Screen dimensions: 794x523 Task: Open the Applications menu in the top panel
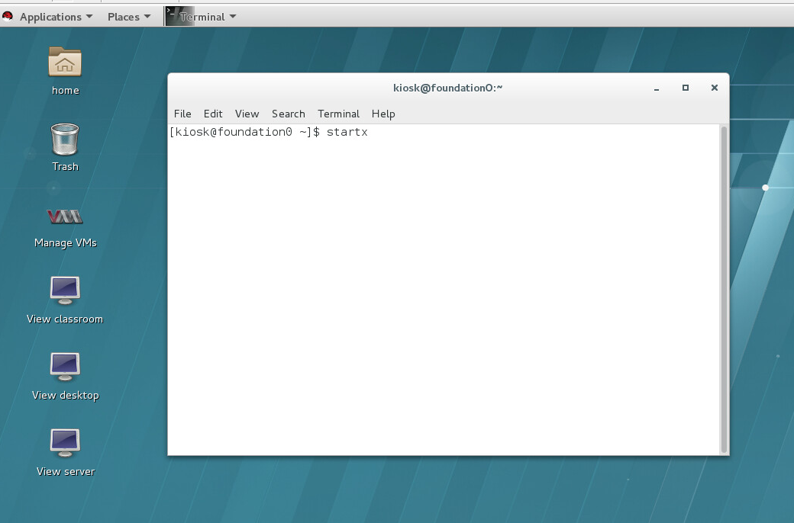(56, 17)
